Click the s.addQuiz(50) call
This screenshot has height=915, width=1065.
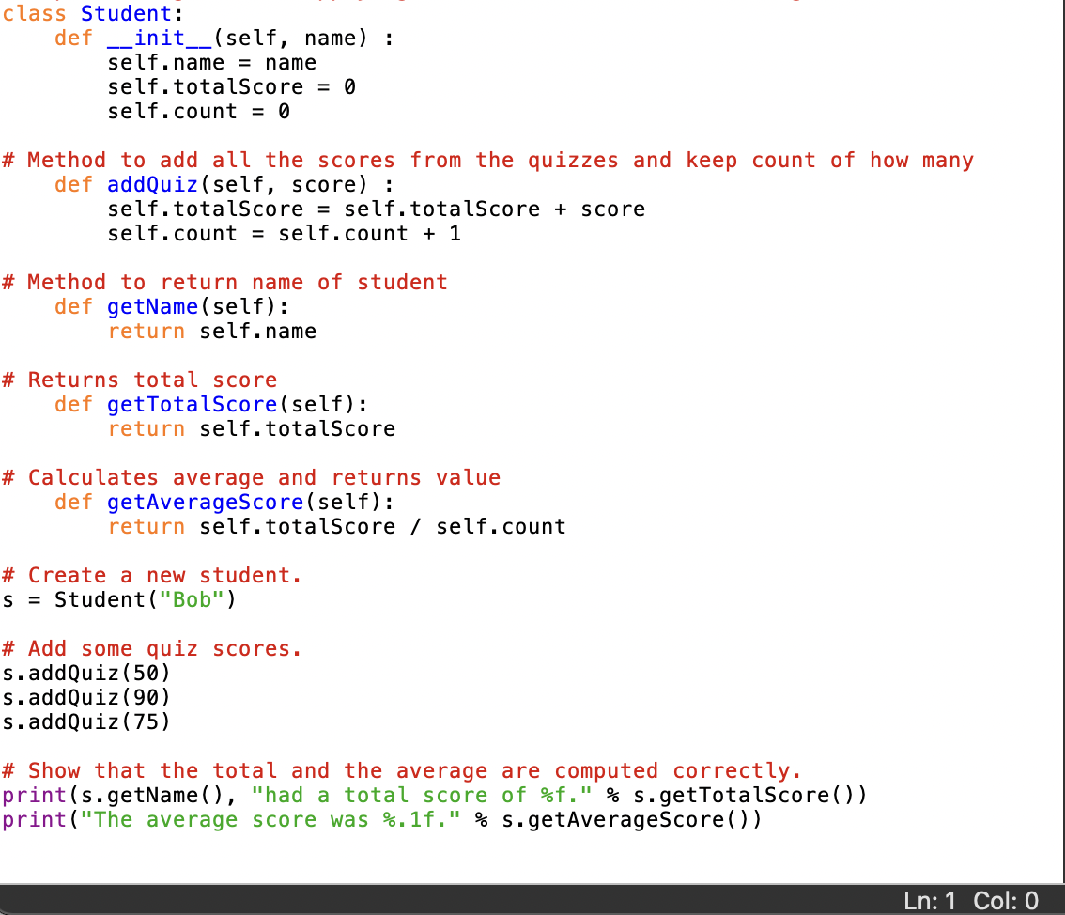pos(85,673)
